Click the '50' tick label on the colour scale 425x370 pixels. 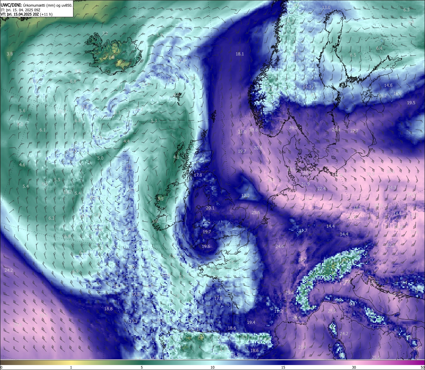(x=422, y=367)
